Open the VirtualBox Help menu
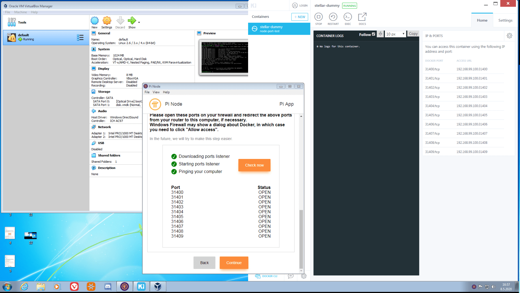This screenshot has height=293, width=520. 34,12
